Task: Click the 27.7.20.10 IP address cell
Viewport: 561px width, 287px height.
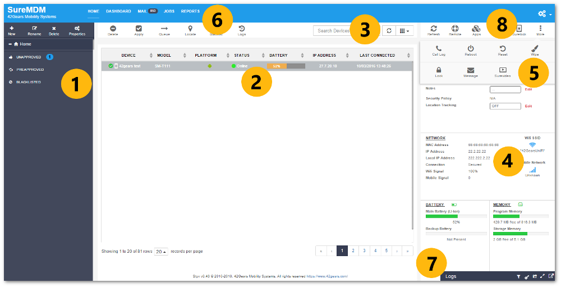Action: (328, 66)
